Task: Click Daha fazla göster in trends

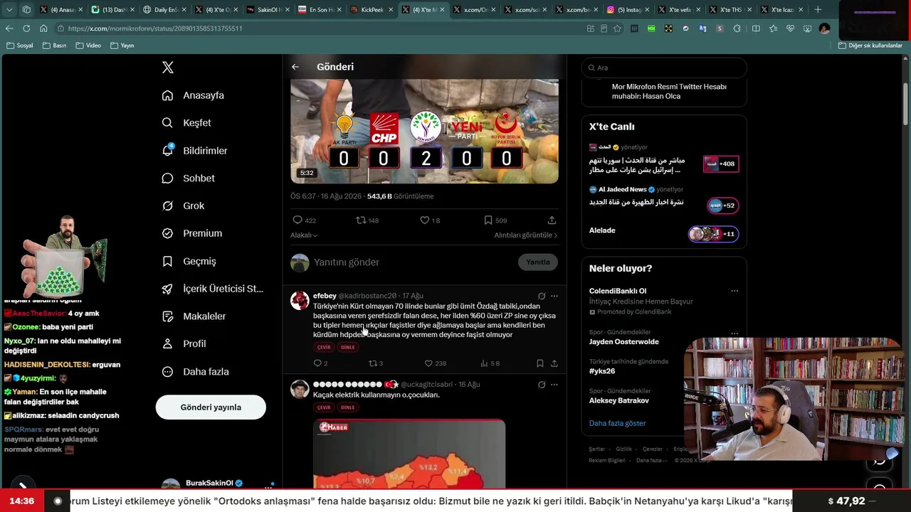Action: (617, 423)
